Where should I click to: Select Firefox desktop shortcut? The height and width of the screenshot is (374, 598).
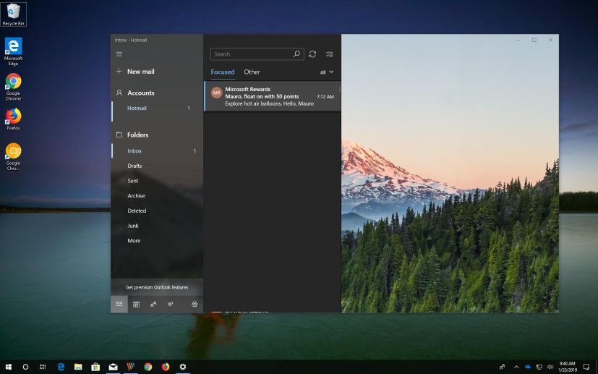click(13, 119)
